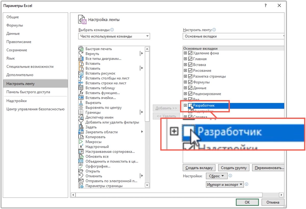The image size is (306, 209).
Task: Pick the Копировать copy icon
Action: pyautogui.click(x=81, y=137)
